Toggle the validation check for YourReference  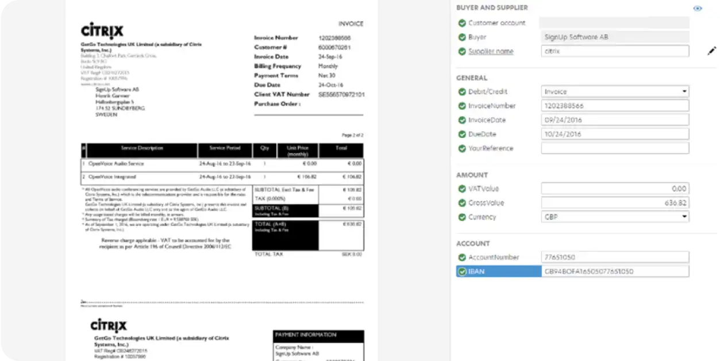click(462, 148)
